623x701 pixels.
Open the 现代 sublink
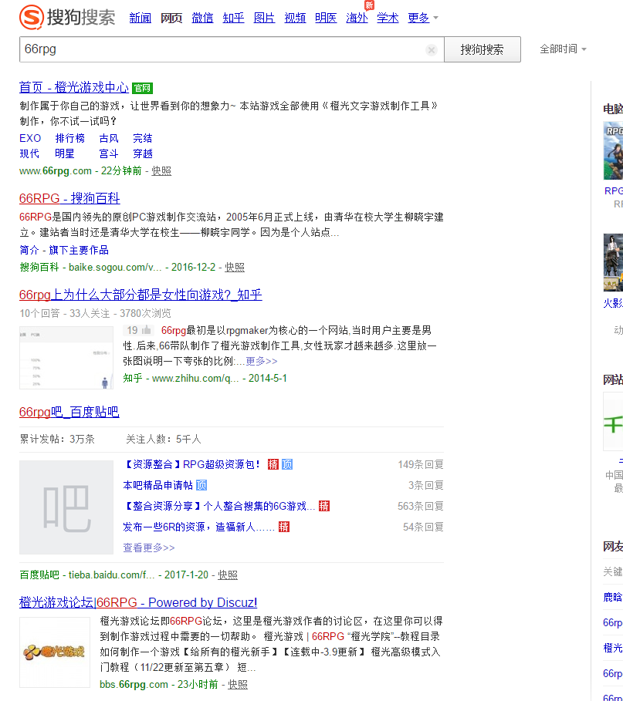click(29, 153)
